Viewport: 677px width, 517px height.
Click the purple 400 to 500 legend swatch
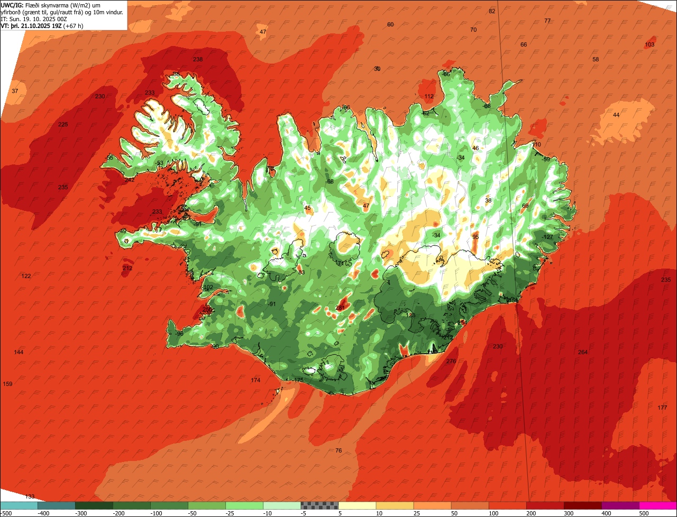pos(620,505)
